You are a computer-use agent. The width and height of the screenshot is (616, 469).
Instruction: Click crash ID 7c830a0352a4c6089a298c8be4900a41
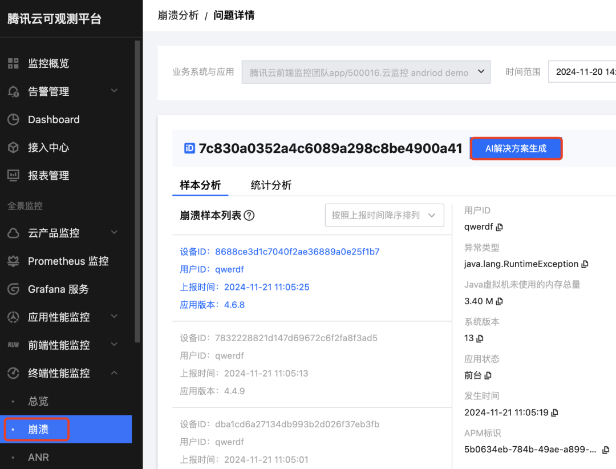330,148
